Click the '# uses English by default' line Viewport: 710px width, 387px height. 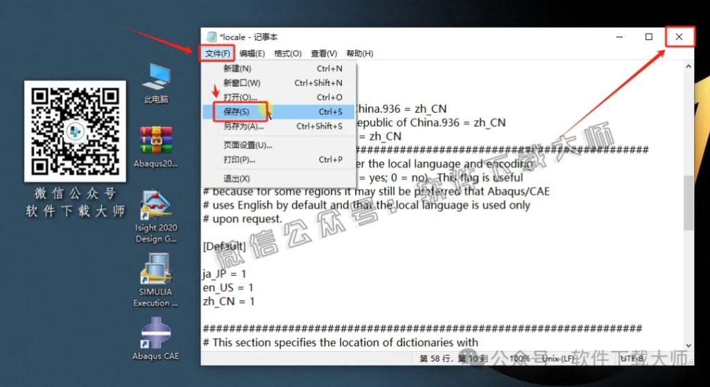click(x=366, y=205)
